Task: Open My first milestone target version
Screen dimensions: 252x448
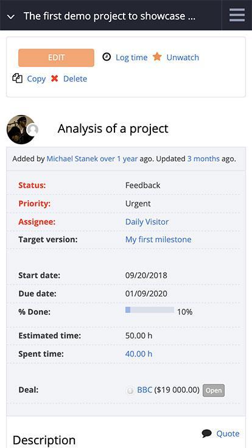Action: 158,239
